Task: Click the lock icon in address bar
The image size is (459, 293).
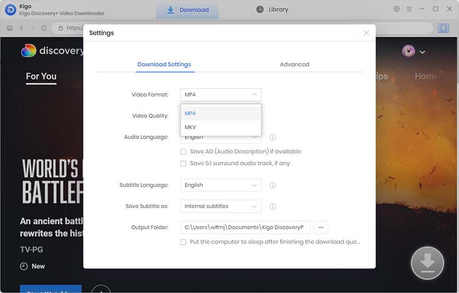Action: point(61,28)
